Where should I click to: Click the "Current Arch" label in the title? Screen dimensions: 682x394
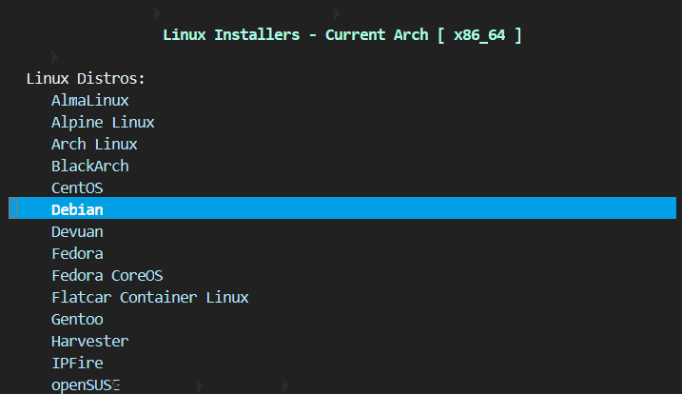pyautogui.click(x=378, y=34)
